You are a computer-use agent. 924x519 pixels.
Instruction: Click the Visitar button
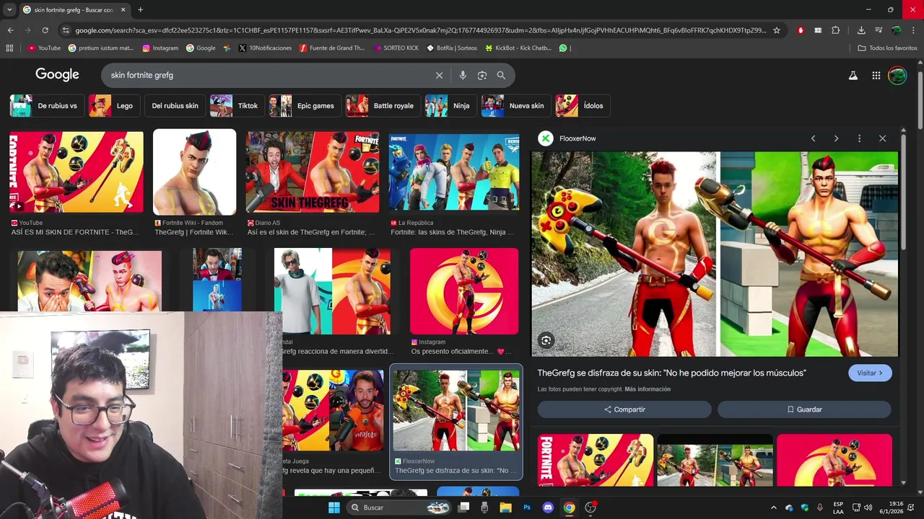pos(870,373)
